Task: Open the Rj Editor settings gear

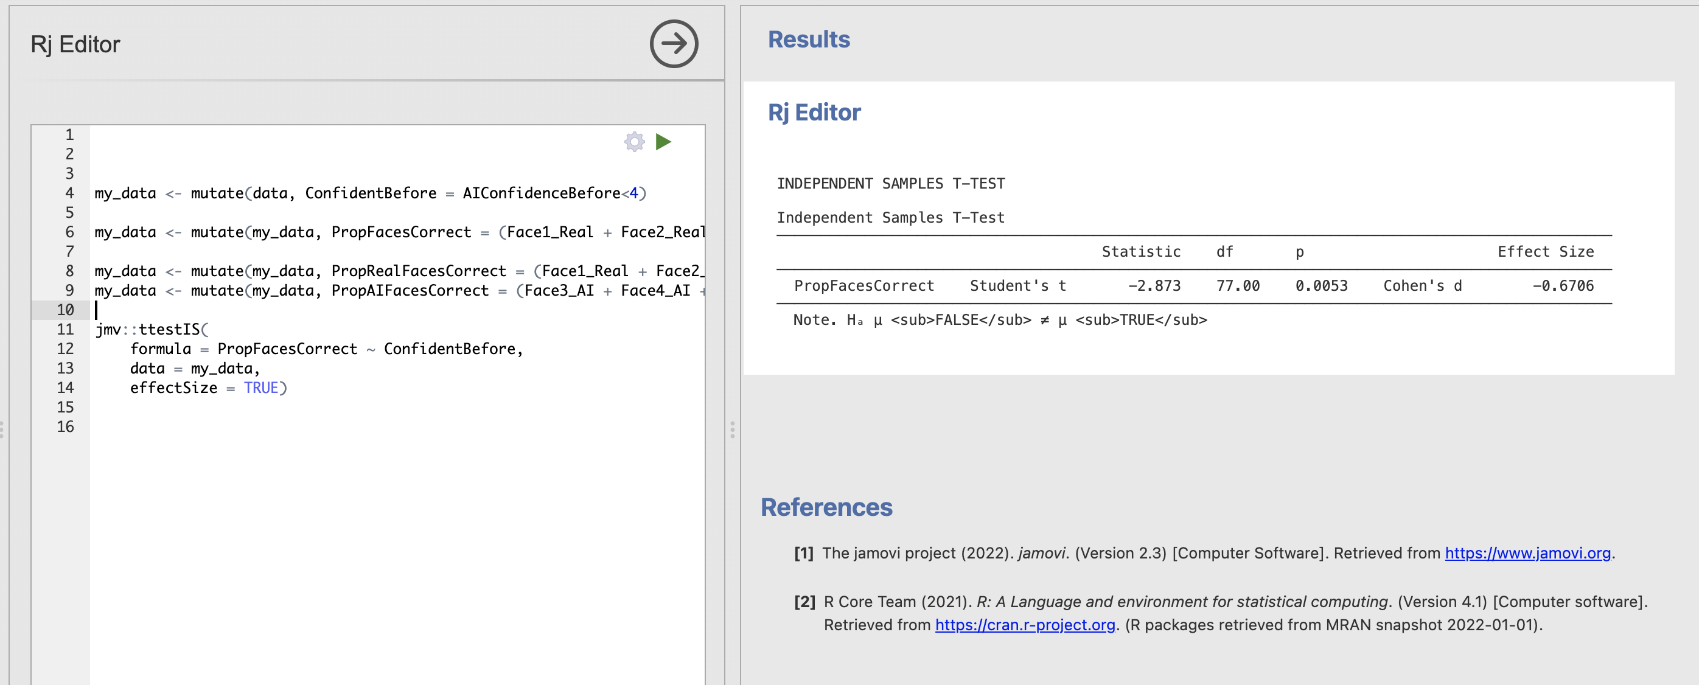Action: point(634,142)
